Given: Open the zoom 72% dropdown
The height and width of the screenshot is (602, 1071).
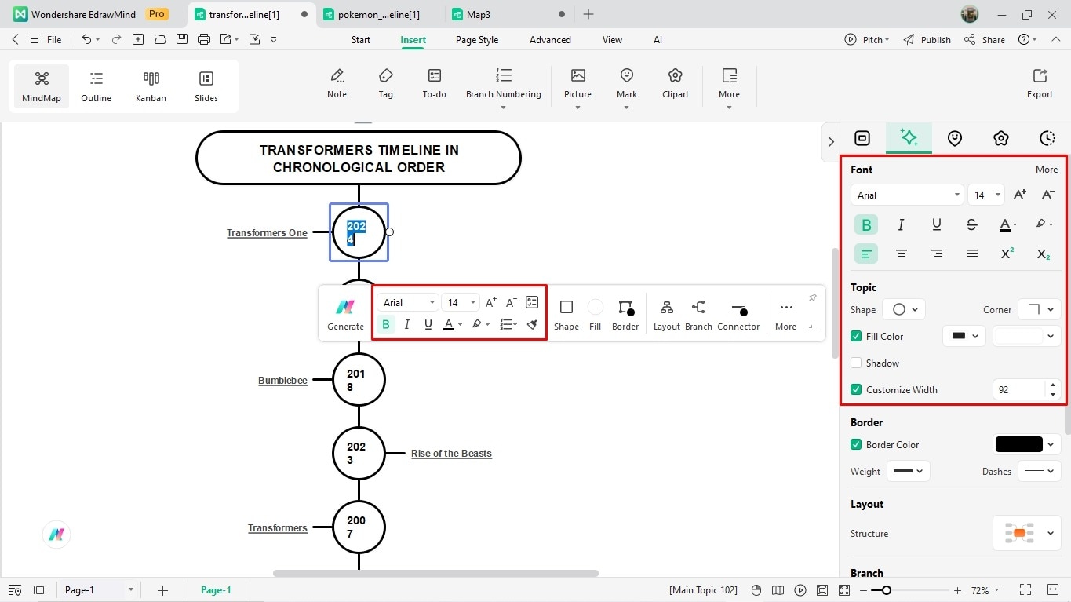Looking at the screenshot, I should 985,590.
